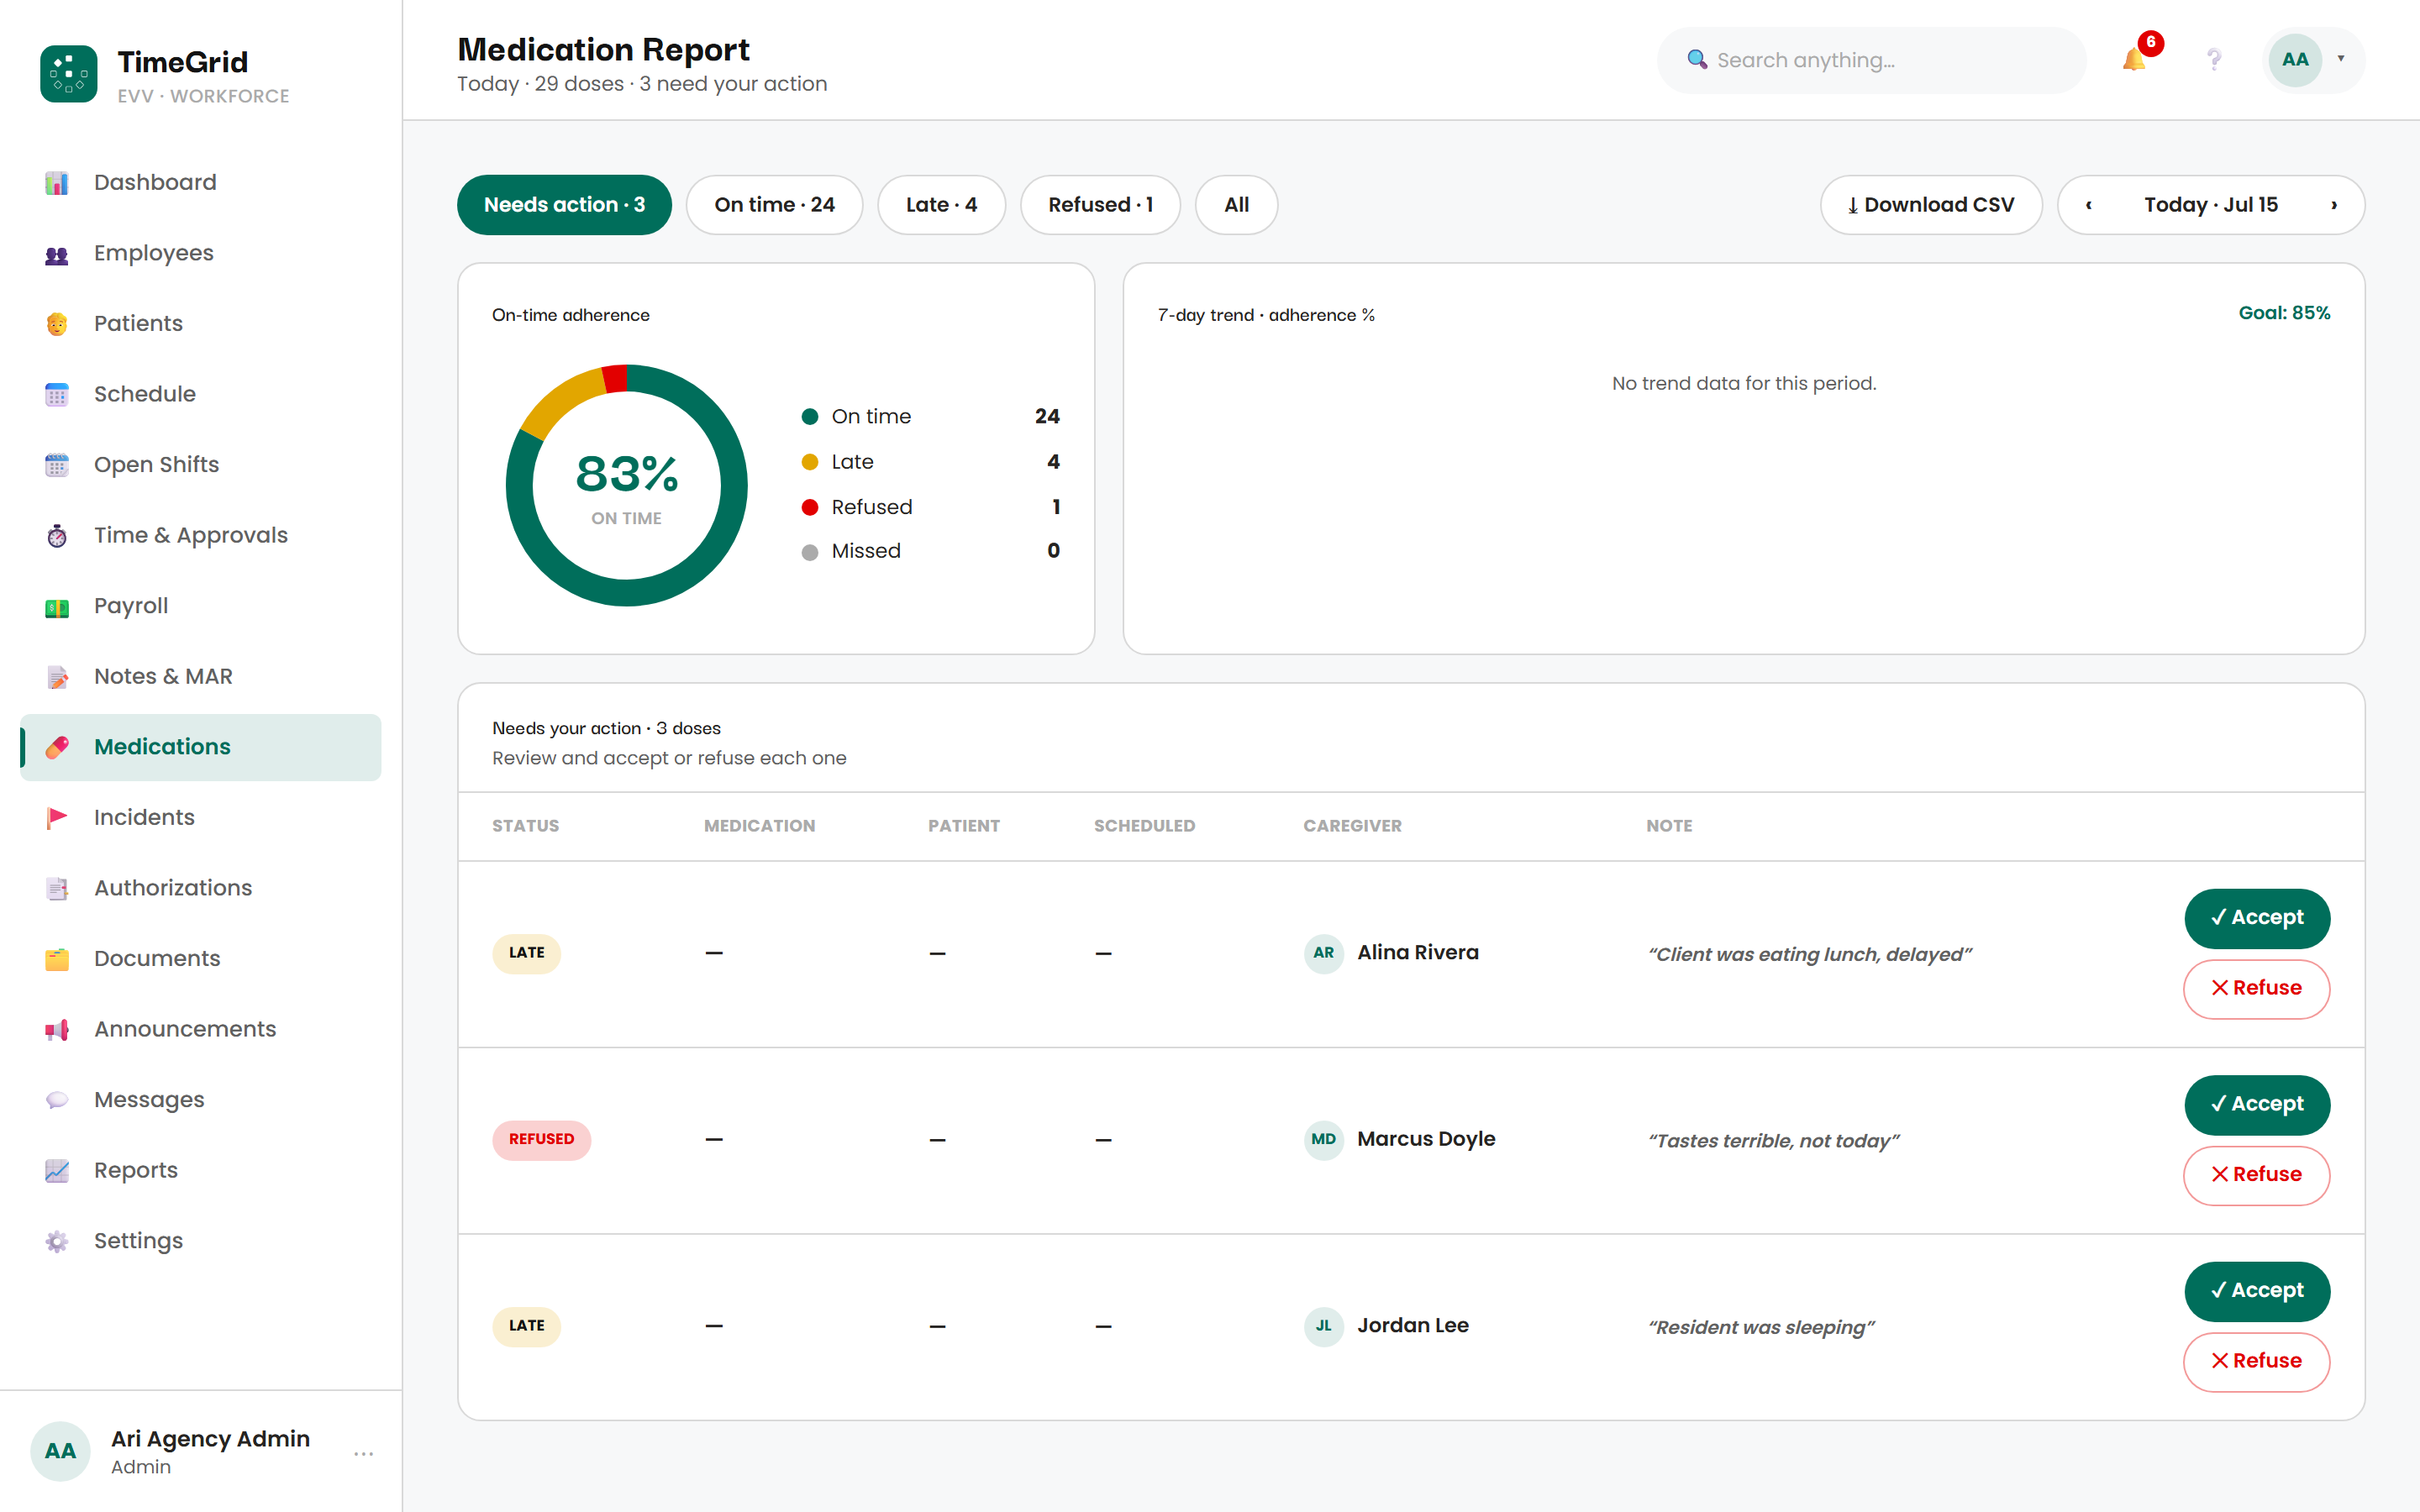Viewport: 2420px width, 1512px height.
Task: Click the "Tastes terrible, not today" note
Action: click(1773, 1141)
